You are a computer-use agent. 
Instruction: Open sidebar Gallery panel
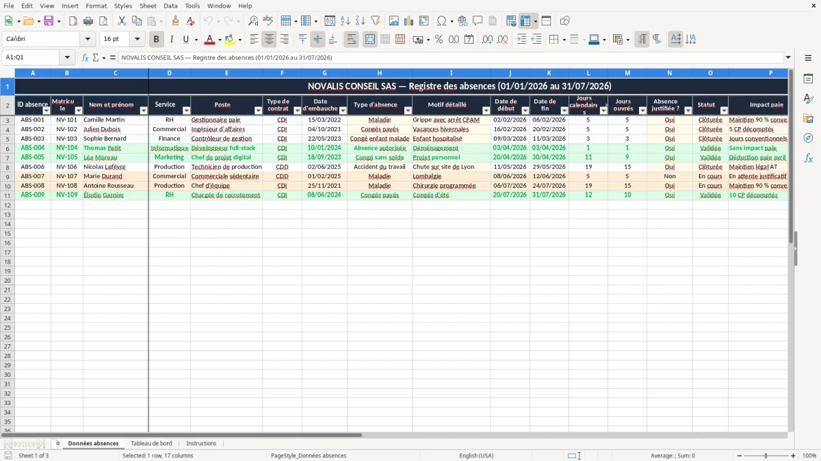pyautogui.click(x=809, y=119)
